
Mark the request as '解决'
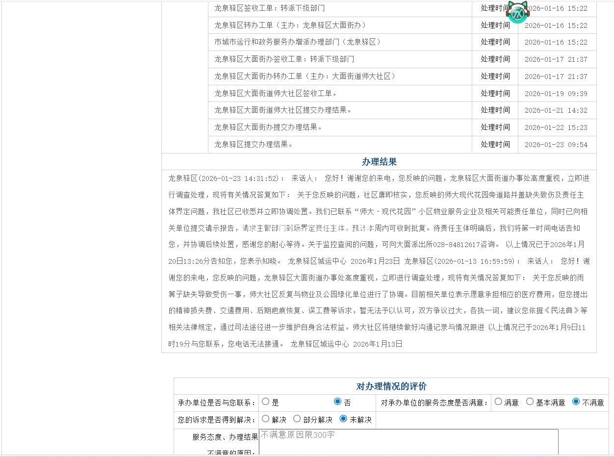click(x=266, y=419)
